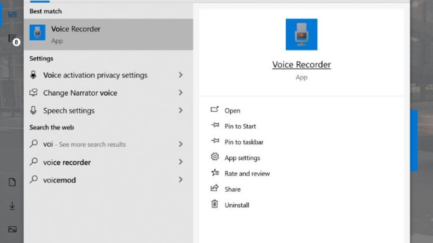Click the Share icon in the actions list
Viewport: 433px width, 243px height.
[214, 189]
